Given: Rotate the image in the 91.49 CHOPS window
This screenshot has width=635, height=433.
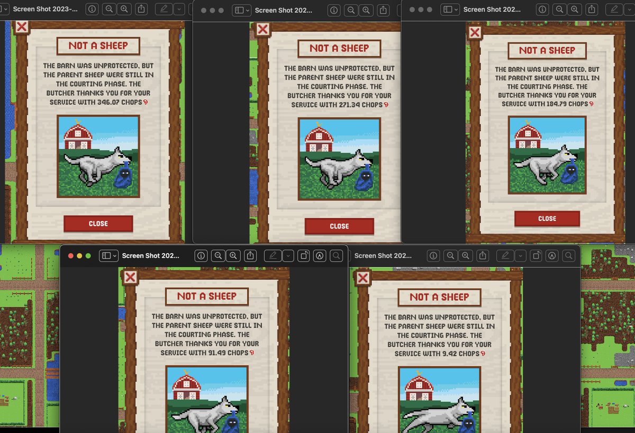Looking at the screenshot, I should (x=304, y=256).
